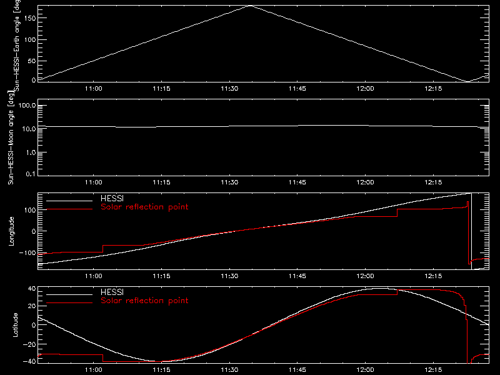Click the 100 value on Earth angle axis
The image size is (500, 375).
click(29, 40)
